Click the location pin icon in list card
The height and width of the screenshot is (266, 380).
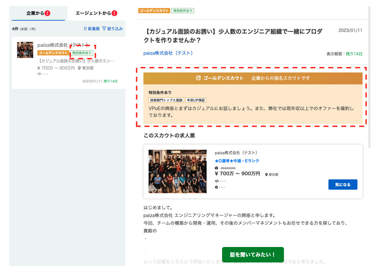(79, 68)
